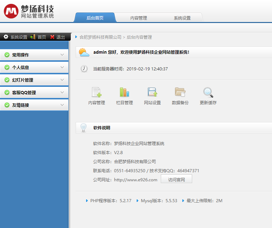Expand the 常用操作 sidebar section
Screen dimensions: 272x228
[x=34, y=55]
